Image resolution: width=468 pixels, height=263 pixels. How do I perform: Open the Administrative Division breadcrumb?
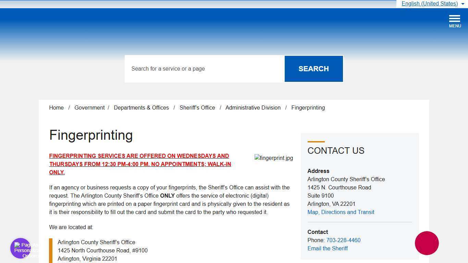(x=253, y=108)
